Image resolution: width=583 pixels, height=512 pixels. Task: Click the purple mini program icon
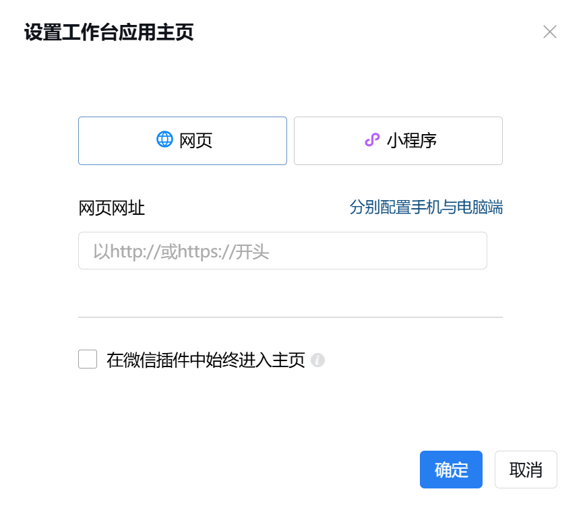[372, 140]
